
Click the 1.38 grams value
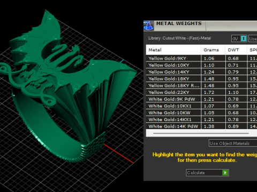tap(209, 126)
